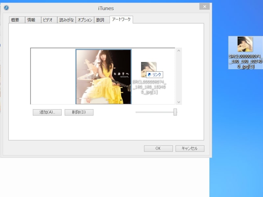Go to the ビデオ tab
The width and height of the screenshot is (263, 197).
tap(49, 20)
